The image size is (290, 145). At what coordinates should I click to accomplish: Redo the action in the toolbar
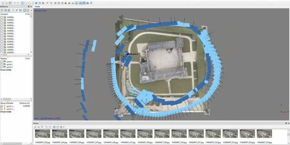18,3
